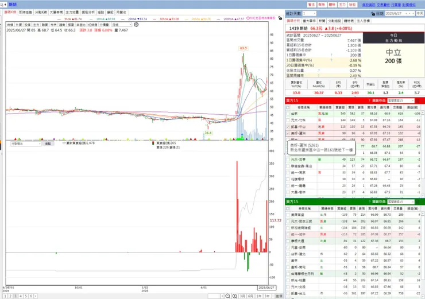Toggle the lock icon beside the 日期 label

pyautogui.click(x=373, y=14)
